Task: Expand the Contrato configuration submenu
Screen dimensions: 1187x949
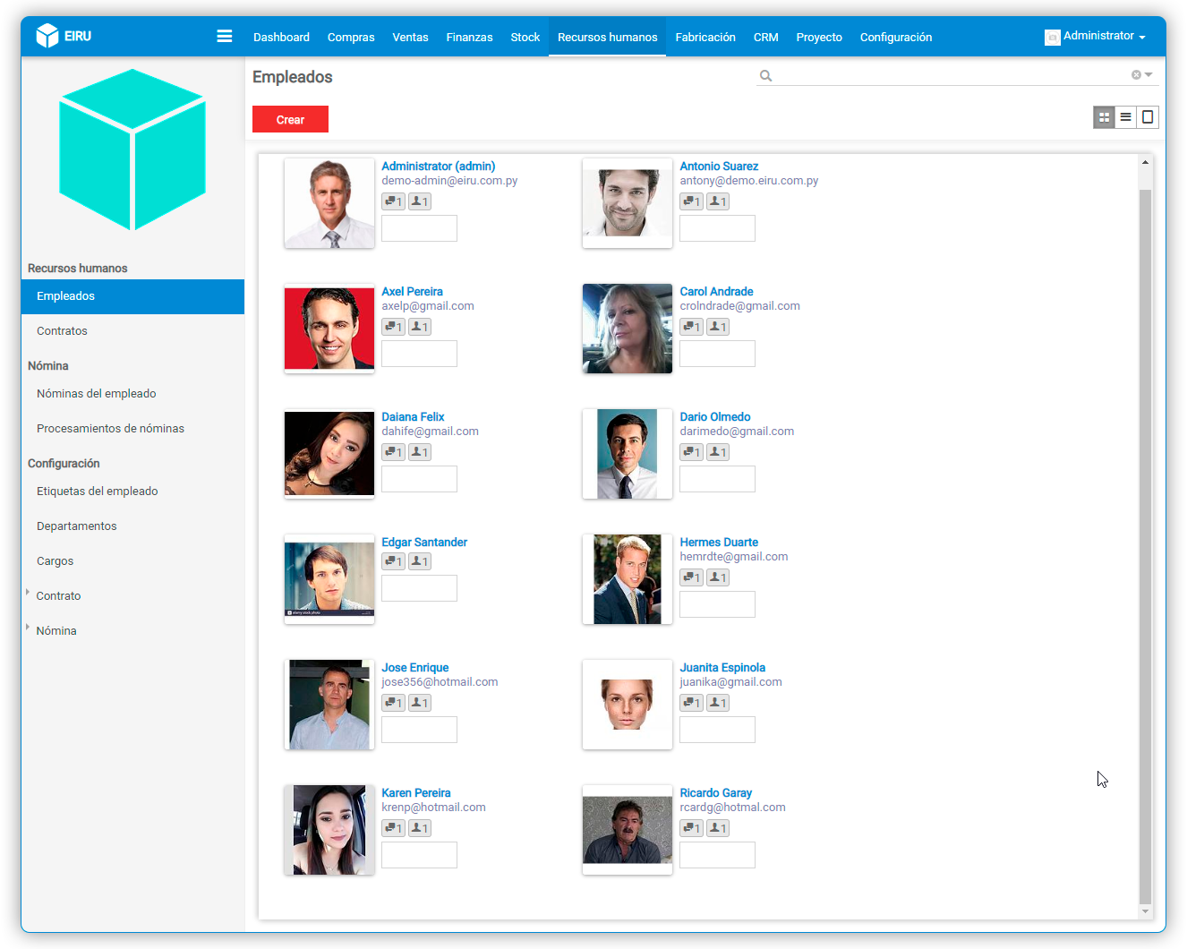Action: click(29, 593)
